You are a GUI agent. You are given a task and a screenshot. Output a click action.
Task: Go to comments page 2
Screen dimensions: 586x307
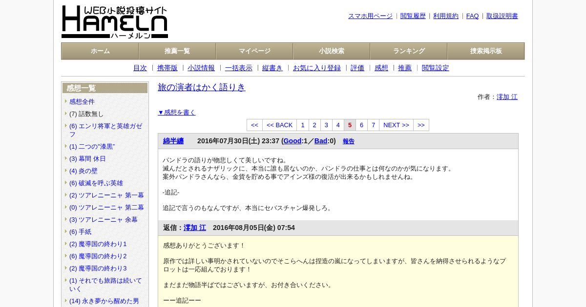pyautogui.click(x=314, y=125)
